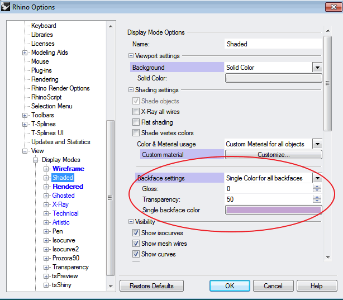Image resolution: width=343 pixels, height=300 pixels.
Task: Open the Background dropdown
Action: [x=317, y=68]
